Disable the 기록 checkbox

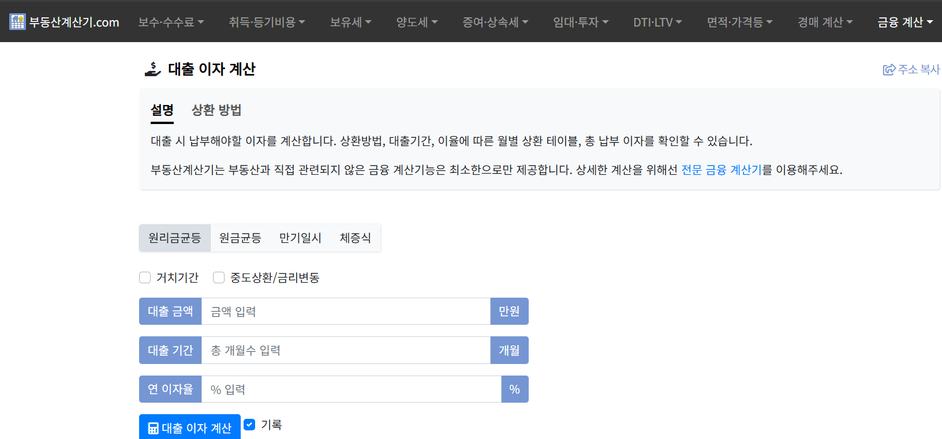coord(249,425)
